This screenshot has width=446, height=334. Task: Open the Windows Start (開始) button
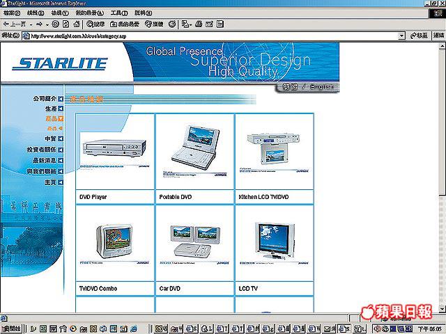coord(11,328)
